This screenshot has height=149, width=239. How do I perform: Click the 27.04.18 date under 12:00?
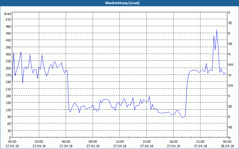120,146
